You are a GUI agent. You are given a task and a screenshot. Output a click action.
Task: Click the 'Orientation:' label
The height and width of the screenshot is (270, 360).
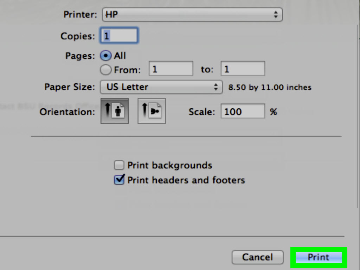67,112
